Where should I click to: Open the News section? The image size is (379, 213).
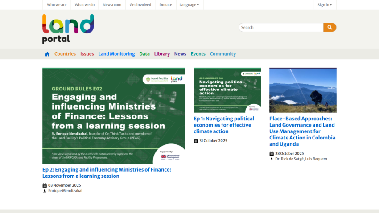click(x=180, y=54)
